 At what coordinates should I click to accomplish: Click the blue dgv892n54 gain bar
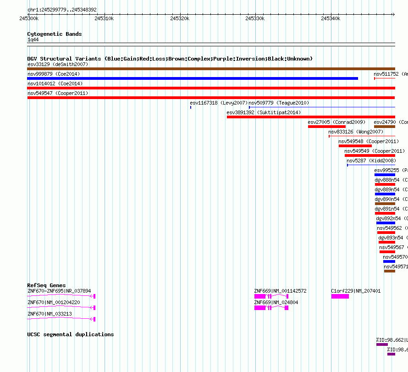point(386,223)
